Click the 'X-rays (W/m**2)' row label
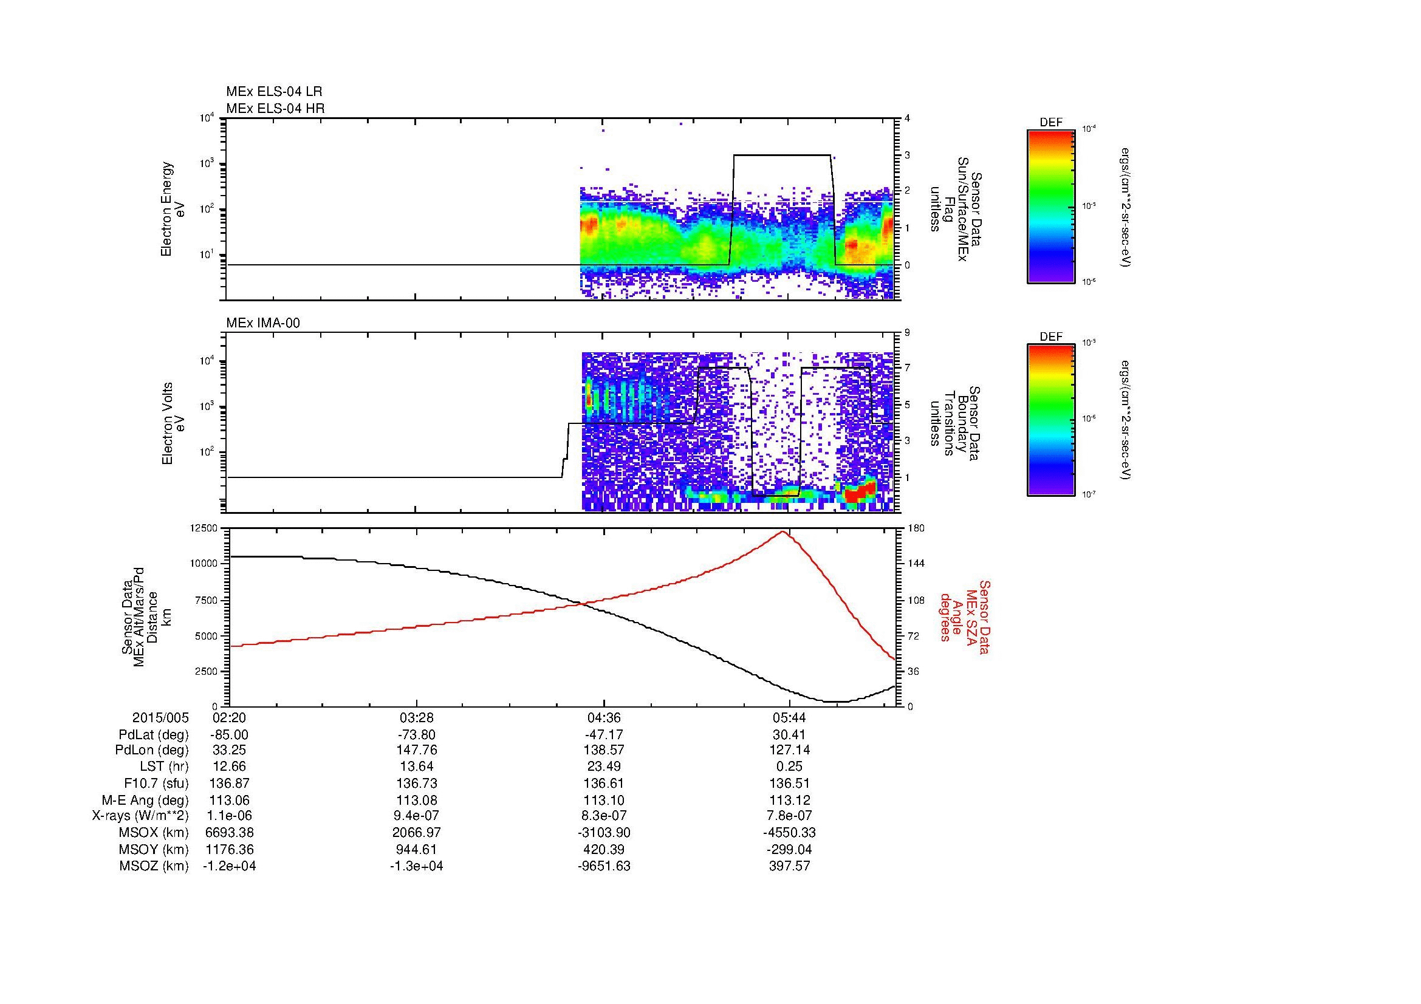The height and width of the screenshot is (1004, 1421). (140, 816)
